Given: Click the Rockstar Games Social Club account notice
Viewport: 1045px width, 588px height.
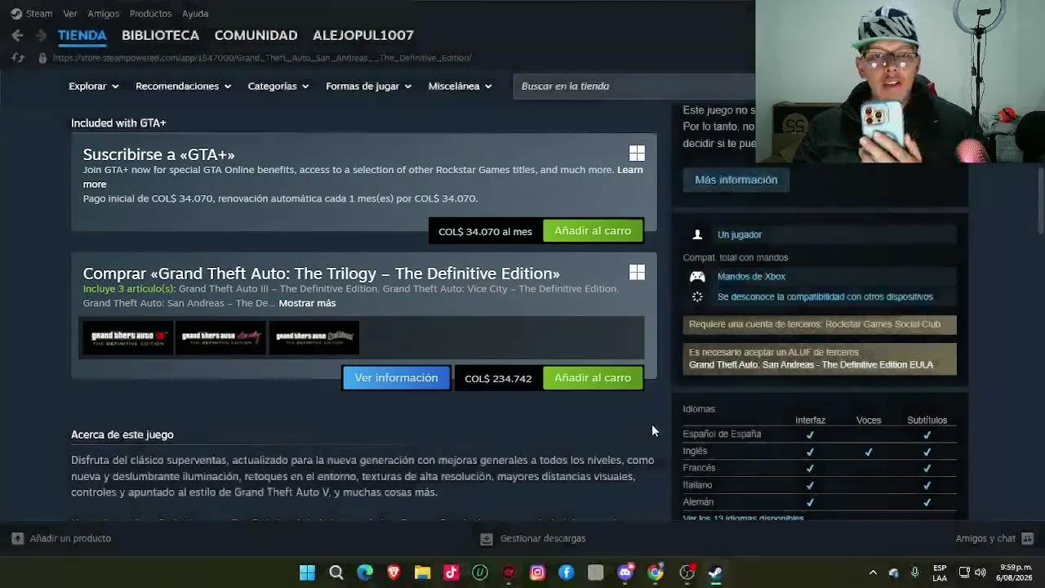Looking at the screenshot, I should coord(819,324).
